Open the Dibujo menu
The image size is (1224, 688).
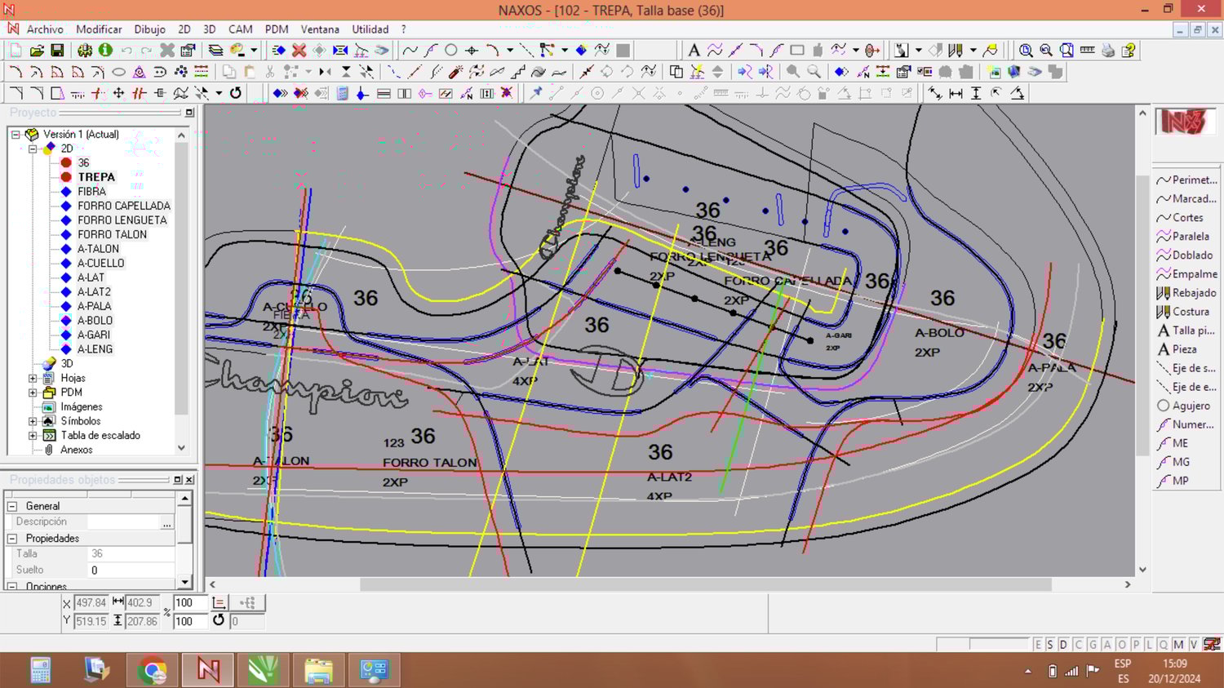coord(149,29)
